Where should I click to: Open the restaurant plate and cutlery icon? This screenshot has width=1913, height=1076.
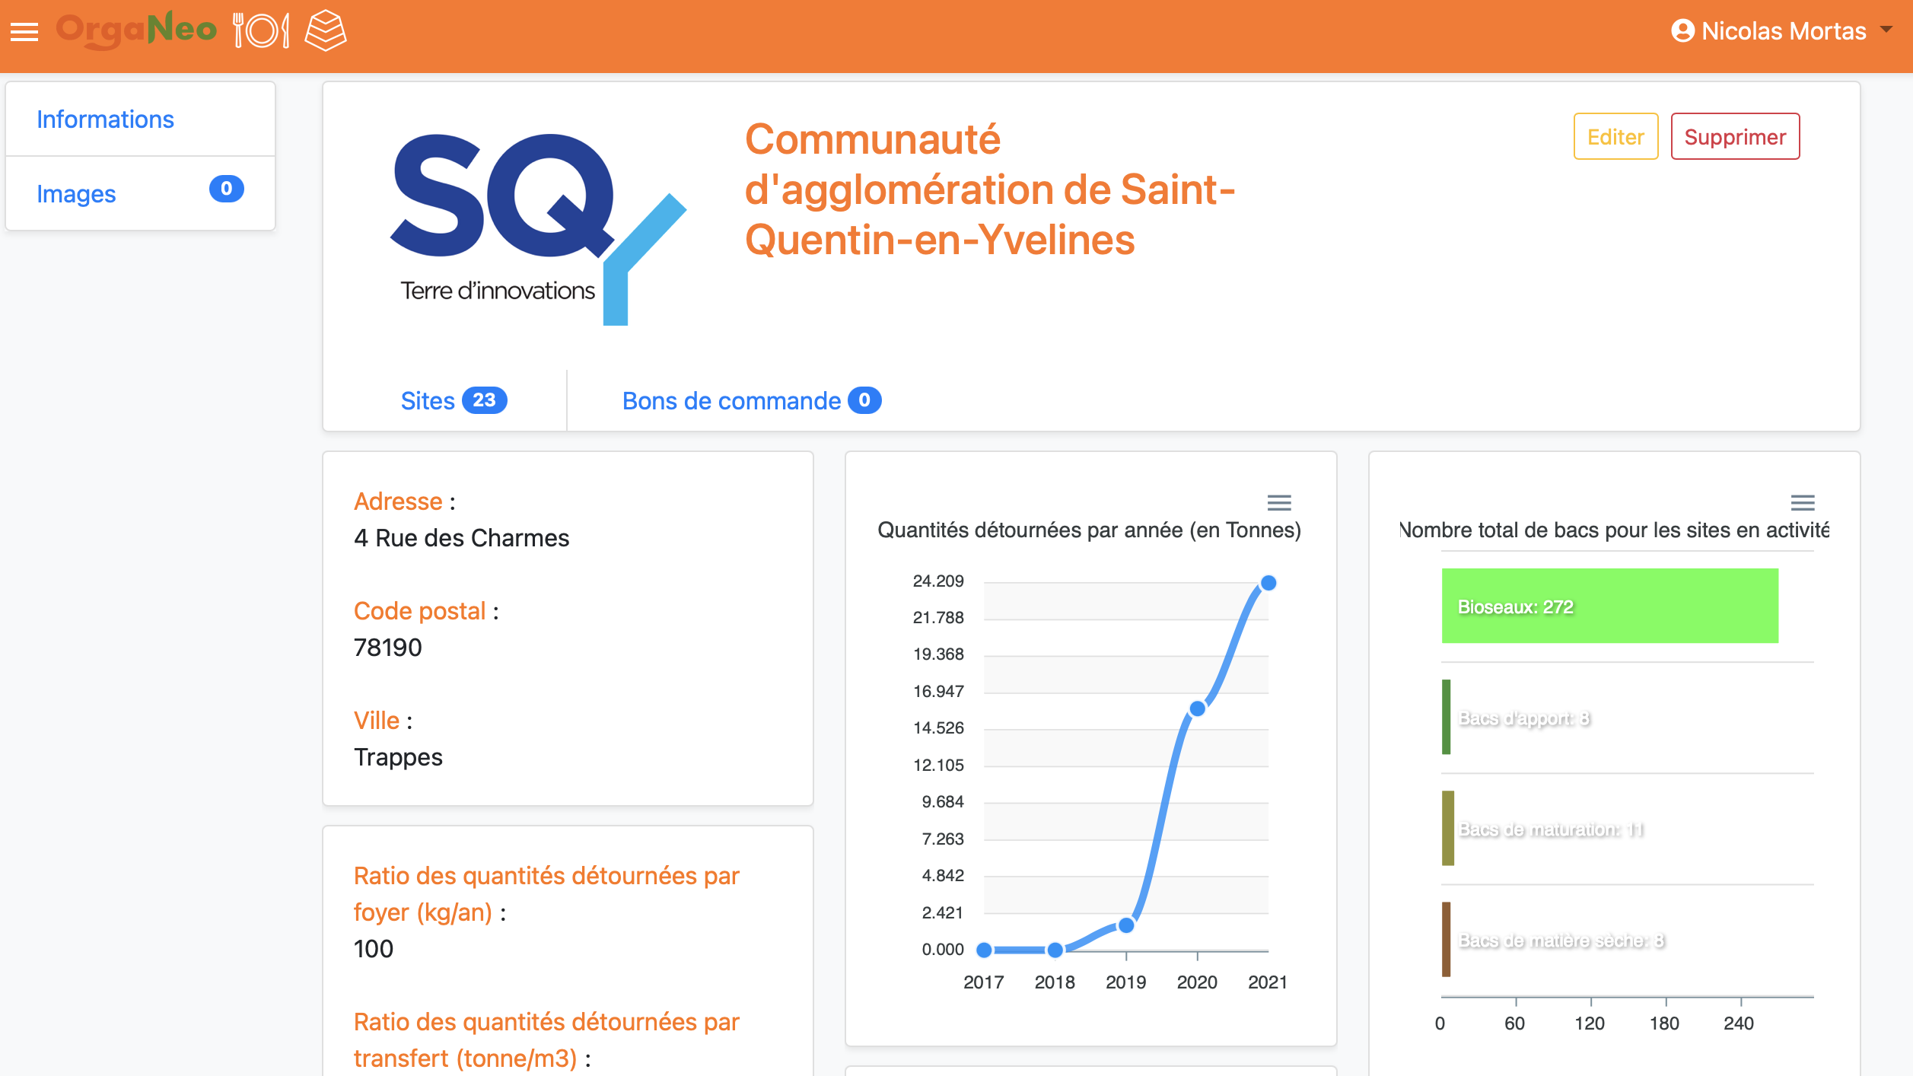pyautogui.click(x=261, y=31)
